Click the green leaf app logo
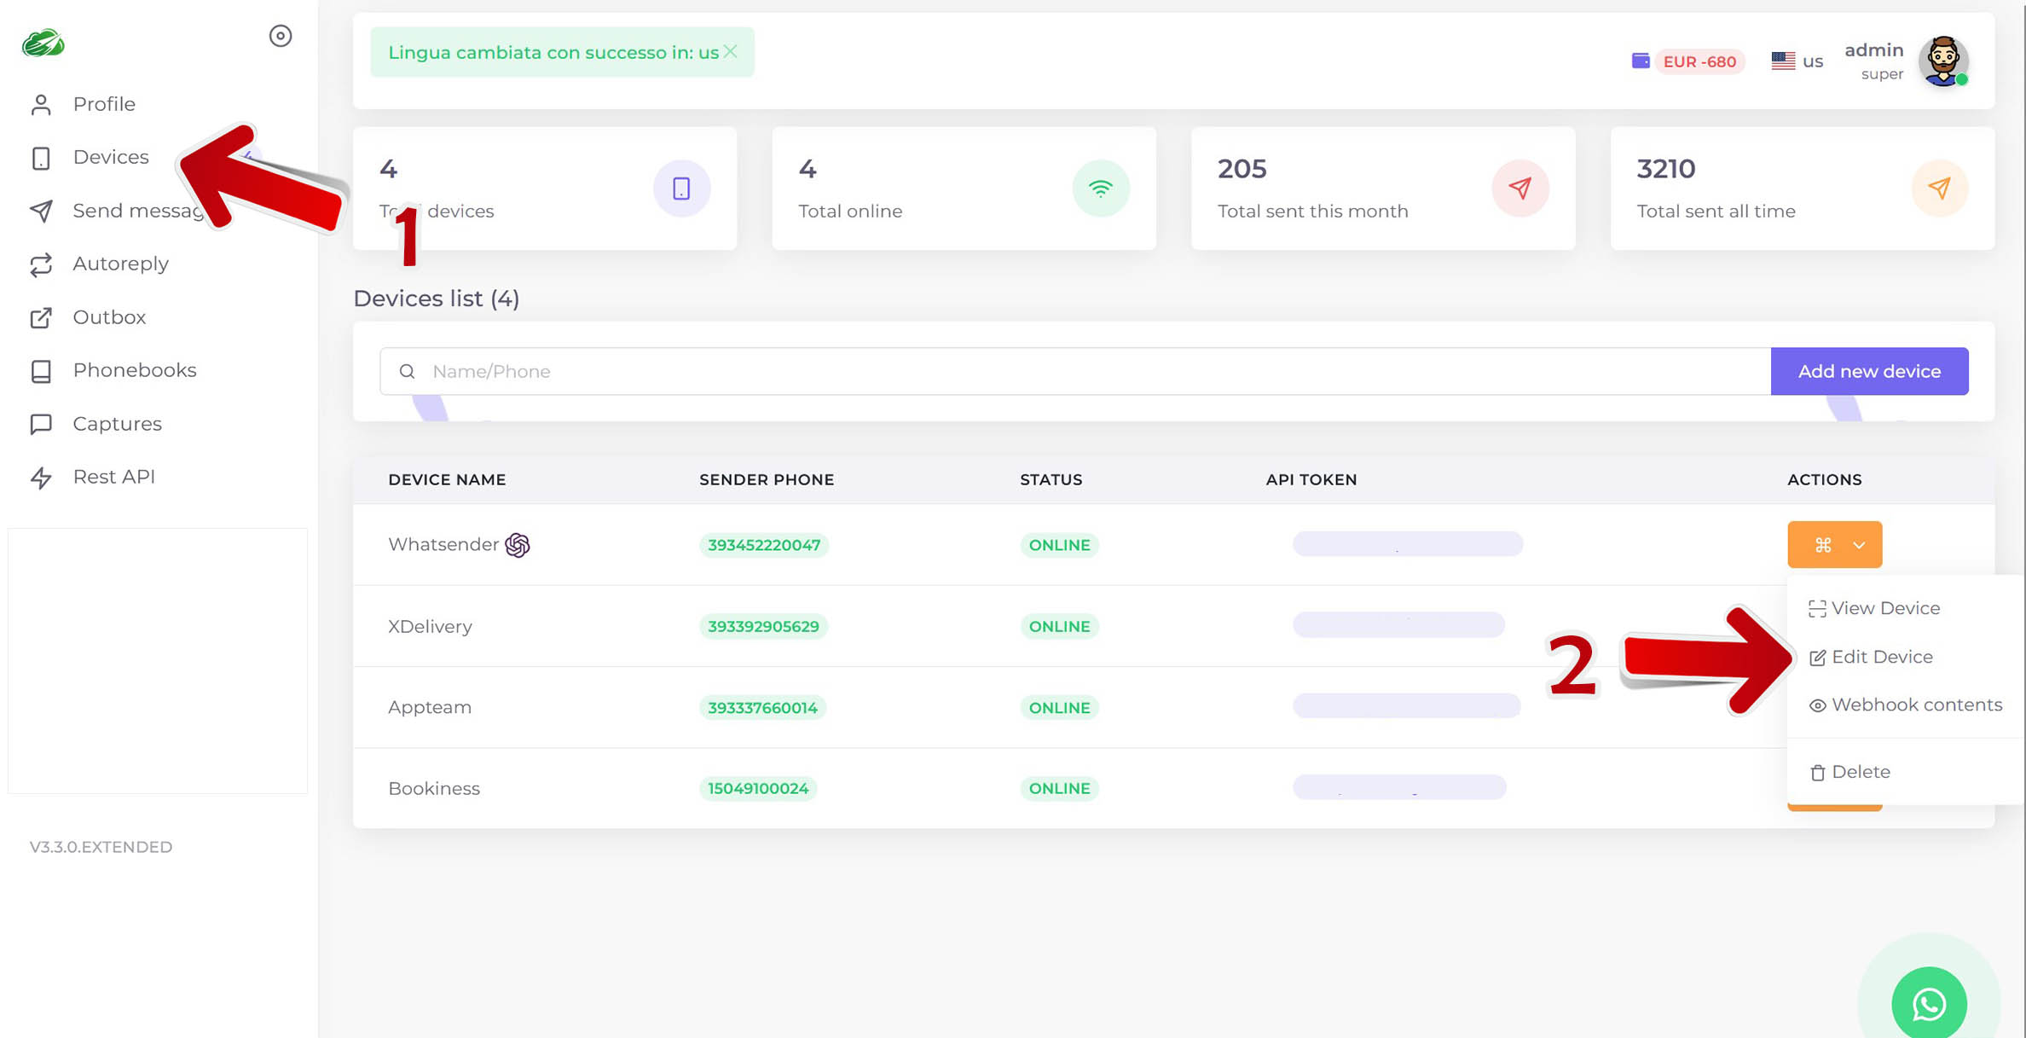The height and width of the screenshot is (1038, 2026). click(43, 43)
